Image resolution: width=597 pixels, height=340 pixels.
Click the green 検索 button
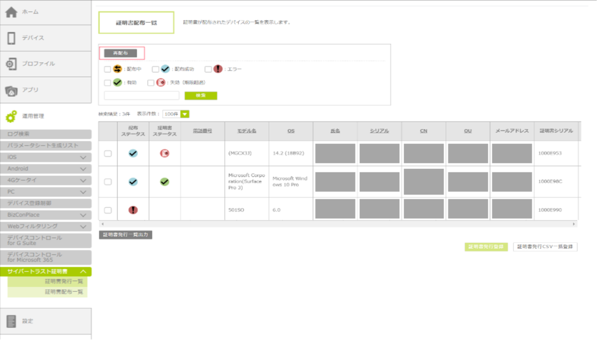(x=201, y=95)
